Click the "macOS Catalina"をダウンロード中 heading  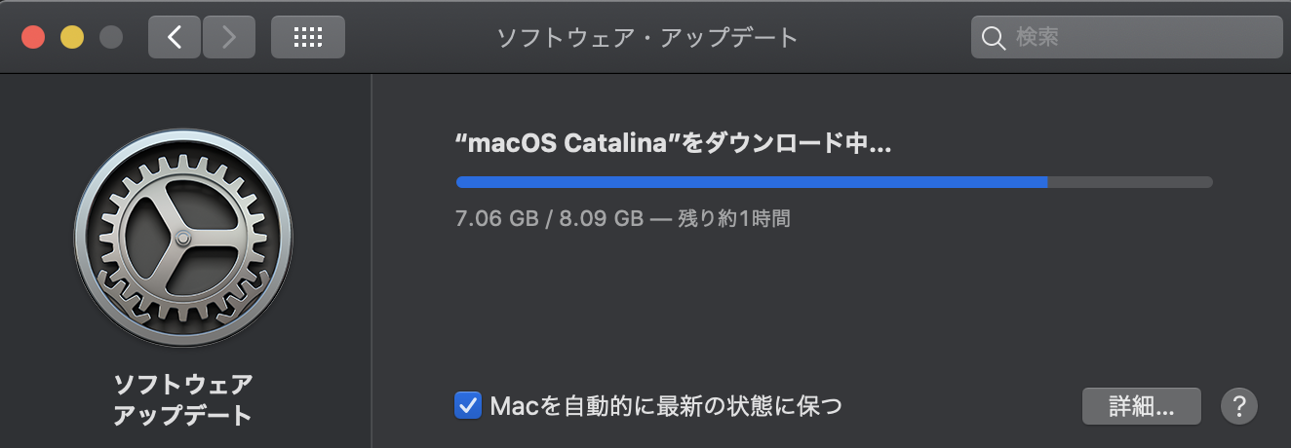[x=674, y=144]
